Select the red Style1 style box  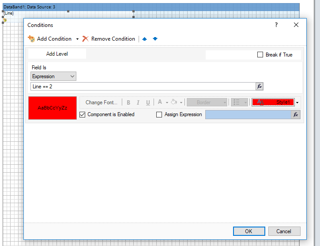pyautogui.click(x=273, y=102)
